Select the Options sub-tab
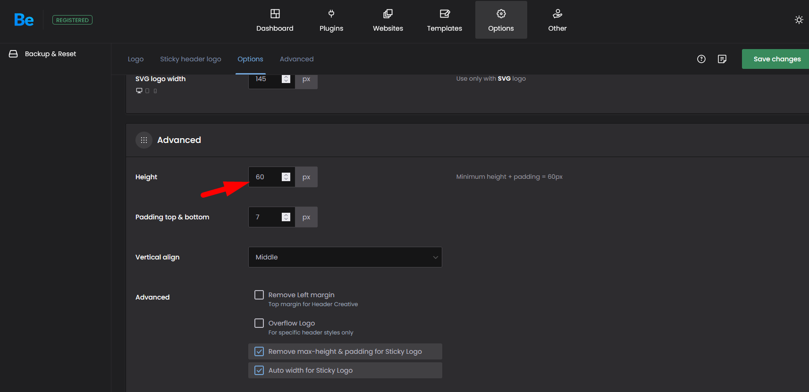 tap(250, 59)
